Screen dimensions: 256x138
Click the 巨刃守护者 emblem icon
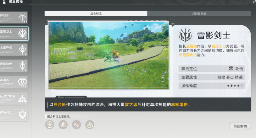pyautogui.click(x=23, y=98)
